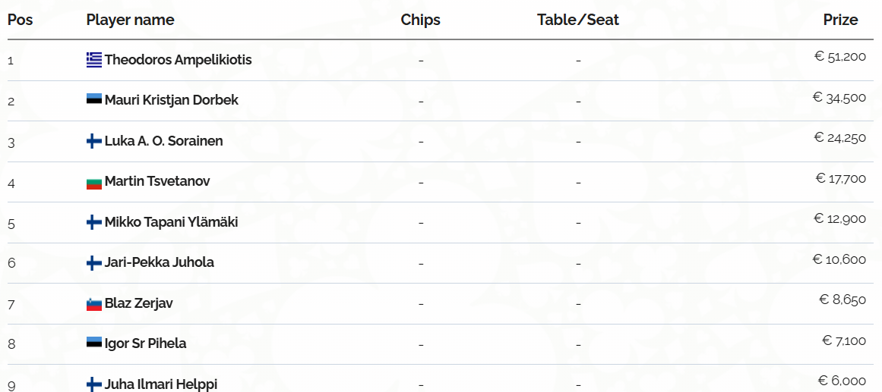Click the Finnish flag beside Luka A. O. Sorainen
This screenshot has height=392, width=882.
(x=94, y=141)
